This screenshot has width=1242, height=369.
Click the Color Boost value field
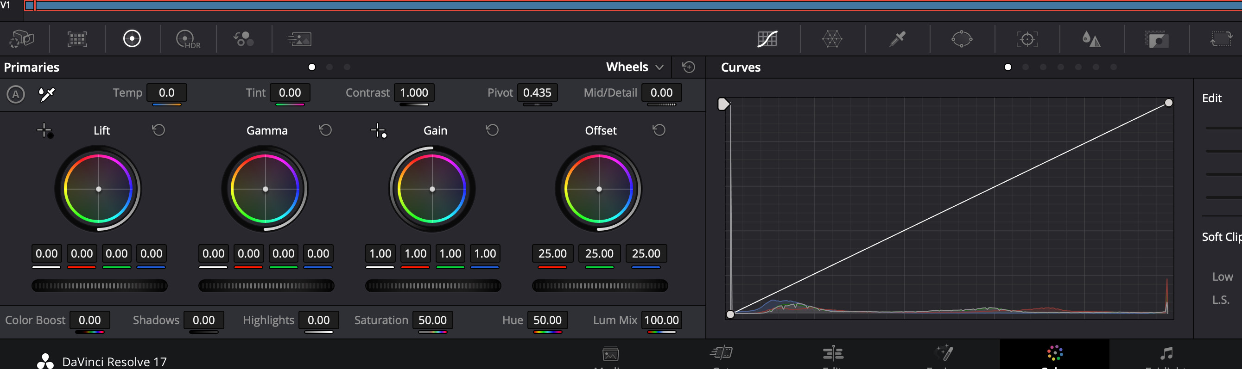tap(90, 320)
